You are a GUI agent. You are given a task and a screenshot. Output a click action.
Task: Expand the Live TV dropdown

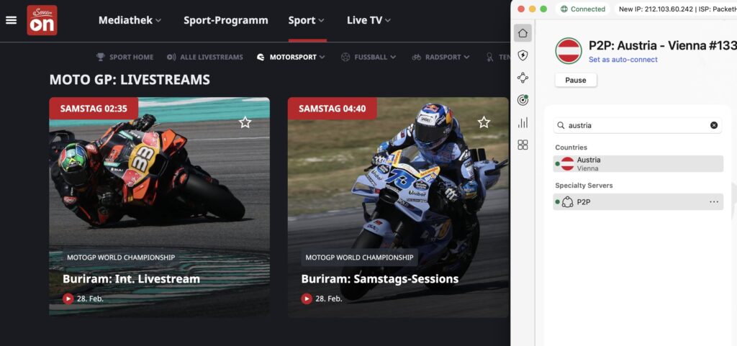tap(368, 20)
